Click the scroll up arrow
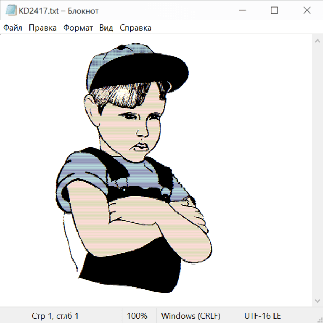This screenshot has height=323, width=323. point(317,41)
